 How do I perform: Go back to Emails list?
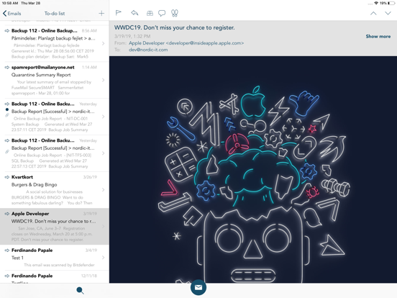pyautogui.click(x=12, y=14)
